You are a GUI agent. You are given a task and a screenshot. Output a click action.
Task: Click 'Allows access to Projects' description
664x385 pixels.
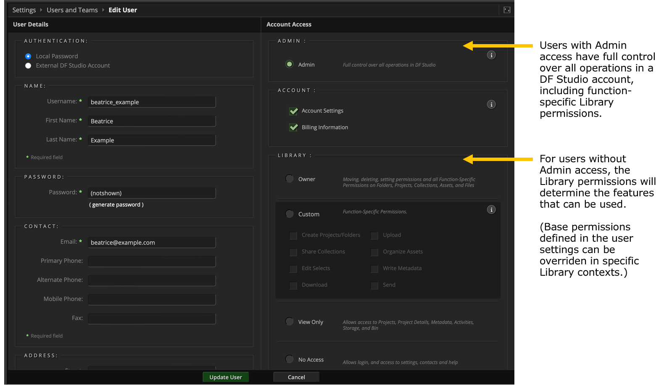[408, 325]
